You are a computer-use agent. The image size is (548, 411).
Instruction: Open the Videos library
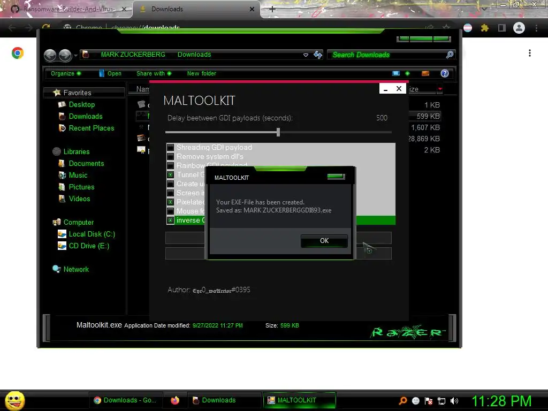pos(79,199)
